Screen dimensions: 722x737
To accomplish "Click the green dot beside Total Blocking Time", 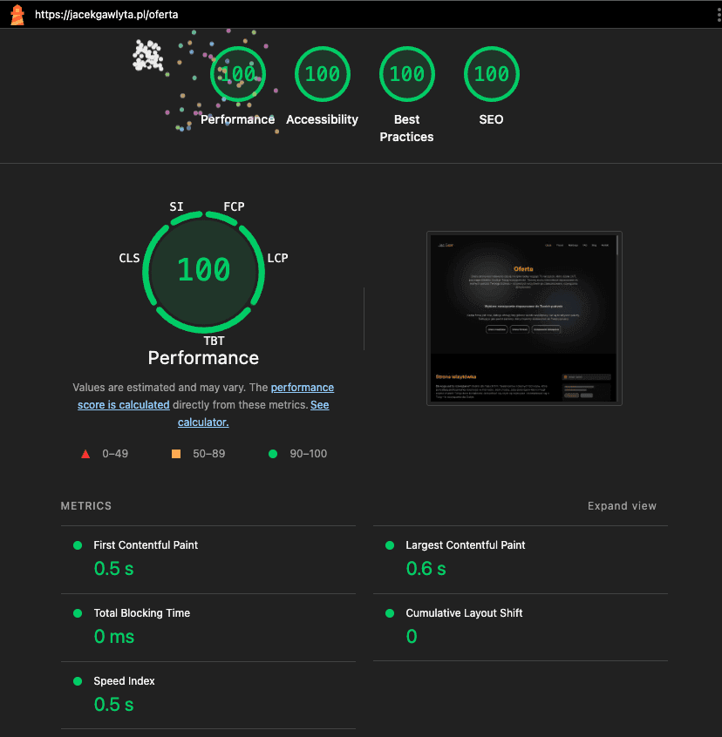I will pyautogui.click(x=78, y=613).
